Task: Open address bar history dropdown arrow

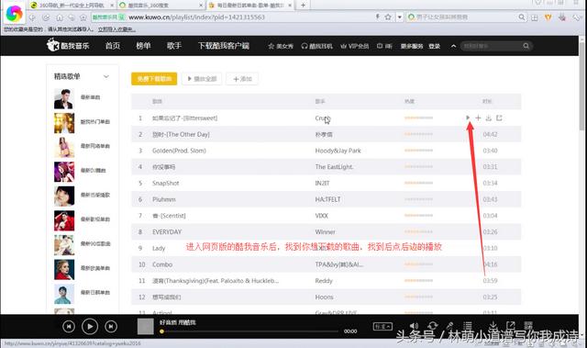Action: (400, 17)
